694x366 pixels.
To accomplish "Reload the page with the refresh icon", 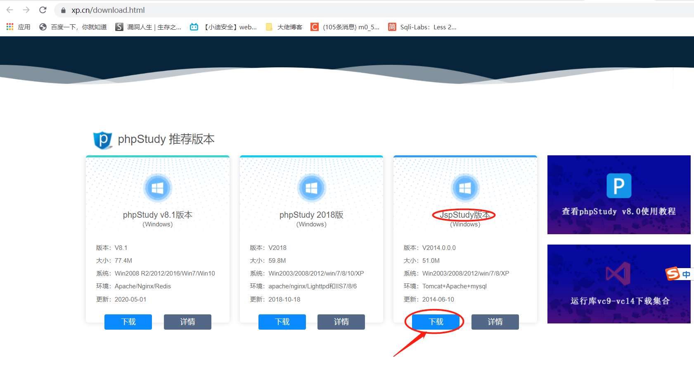I will click(43, 10).
